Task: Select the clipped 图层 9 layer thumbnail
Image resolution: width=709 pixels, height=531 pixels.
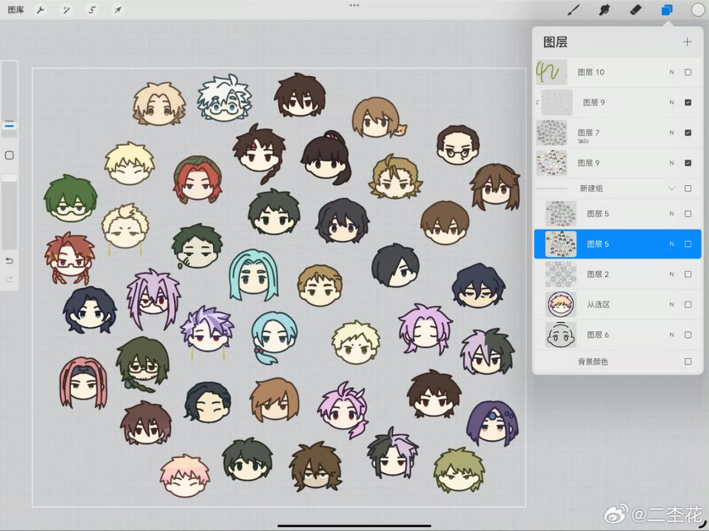Action: 557,102
